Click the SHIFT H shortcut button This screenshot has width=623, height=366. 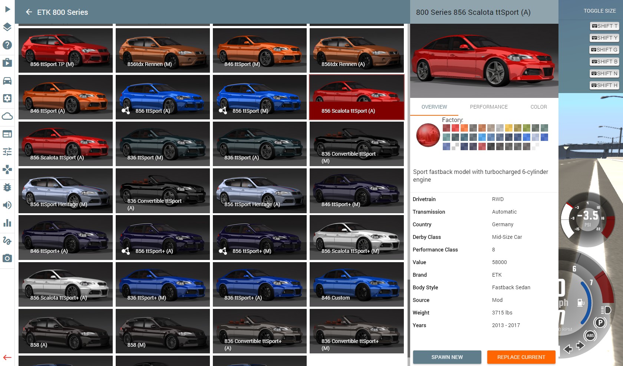pyautogui.click(x=604, y=85)
